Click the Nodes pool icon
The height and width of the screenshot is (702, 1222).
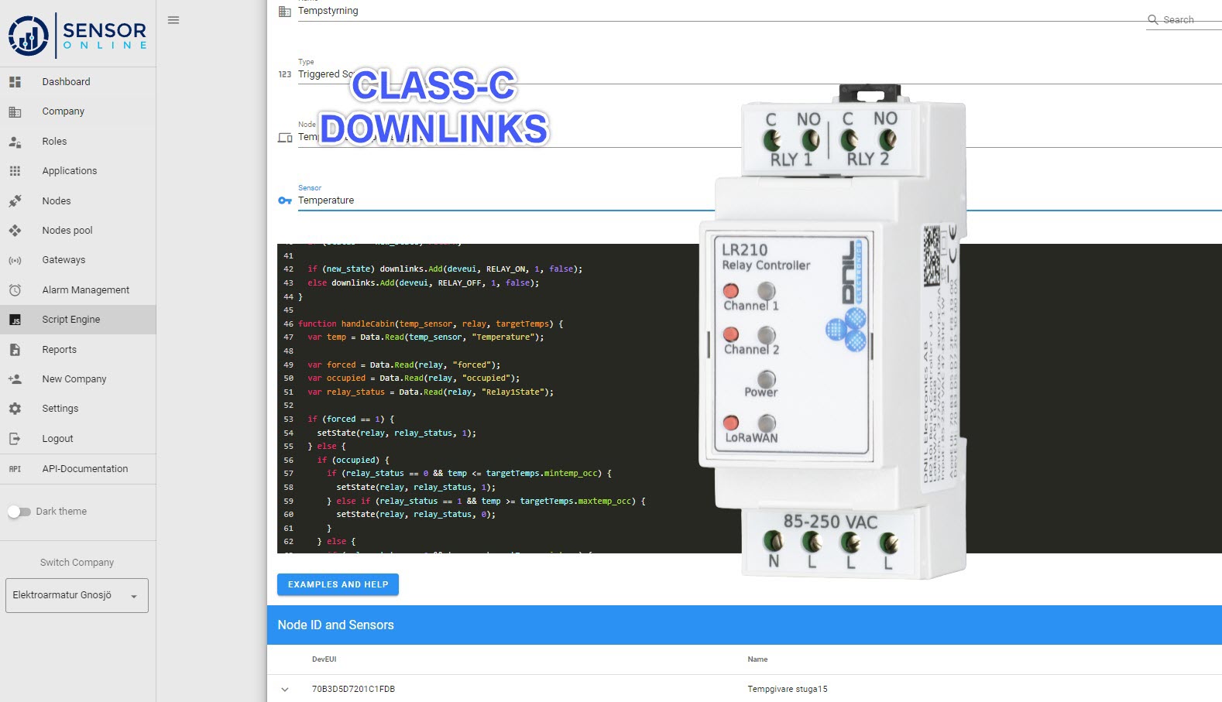(15, 231)
